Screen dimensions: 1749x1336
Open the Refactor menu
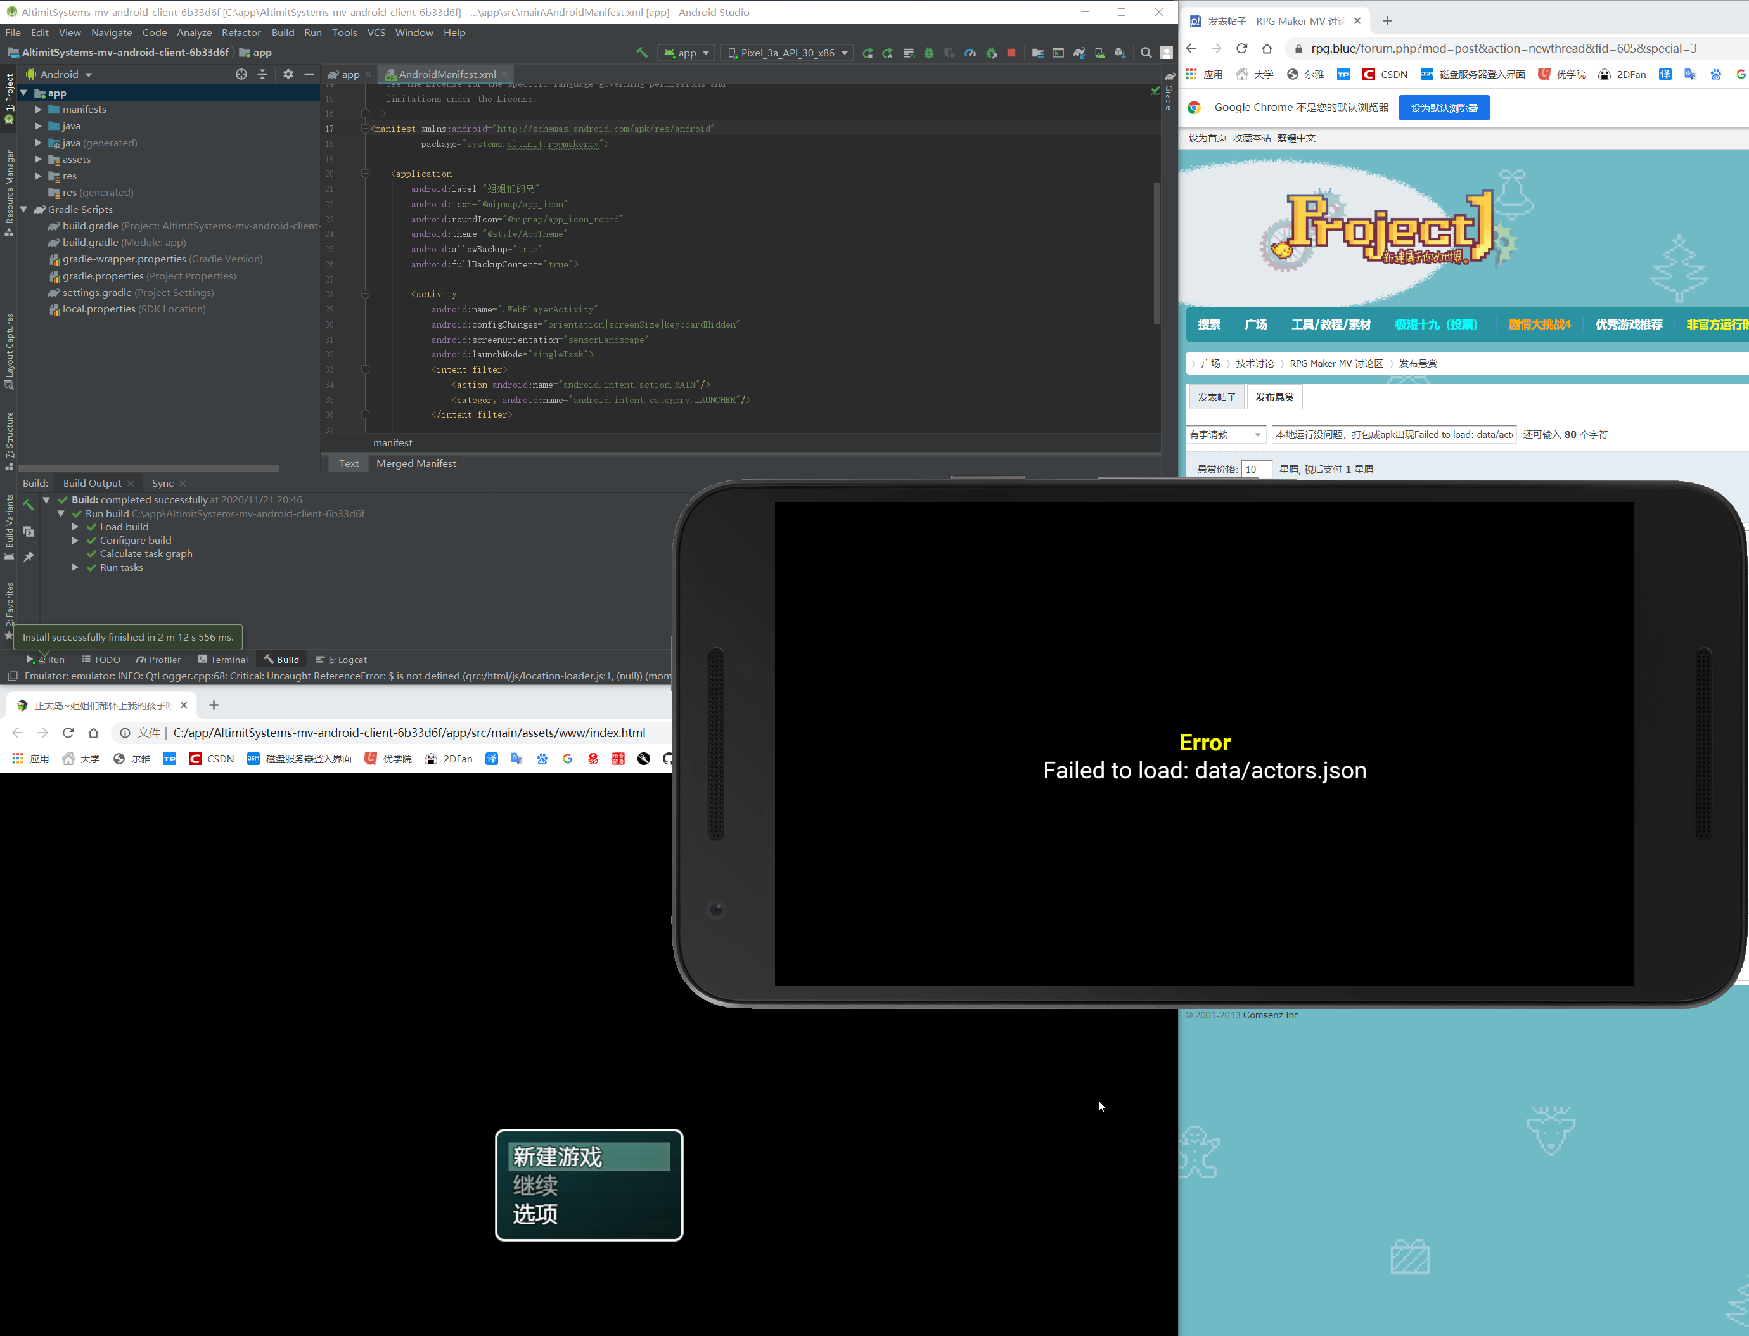click(241, 32)
